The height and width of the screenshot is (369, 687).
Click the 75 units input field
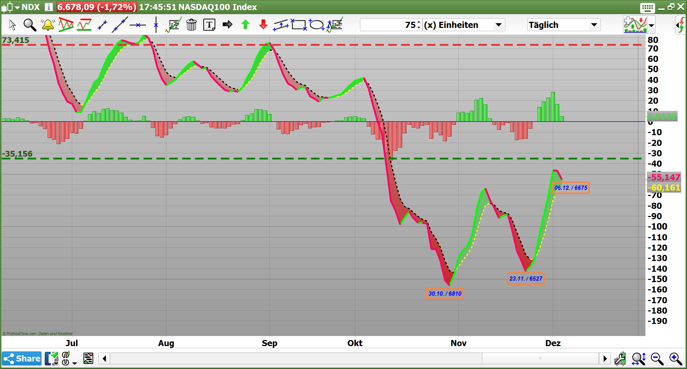coord(389,25)
